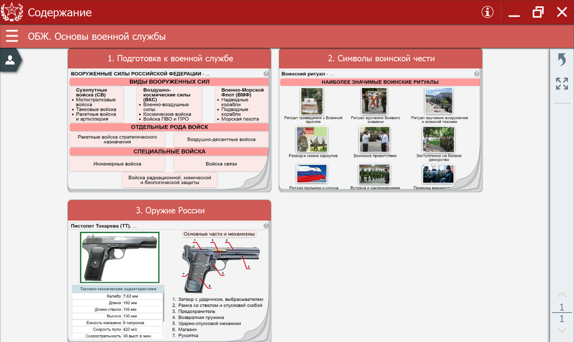Toggle fullscreen with the expand arrows icon

pyautogui.click(x=562, y=83)
